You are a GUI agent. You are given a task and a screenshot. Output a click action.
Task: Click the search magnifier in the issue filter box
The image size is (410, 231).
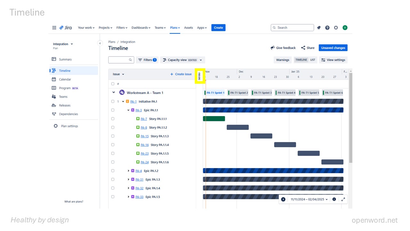130,60
